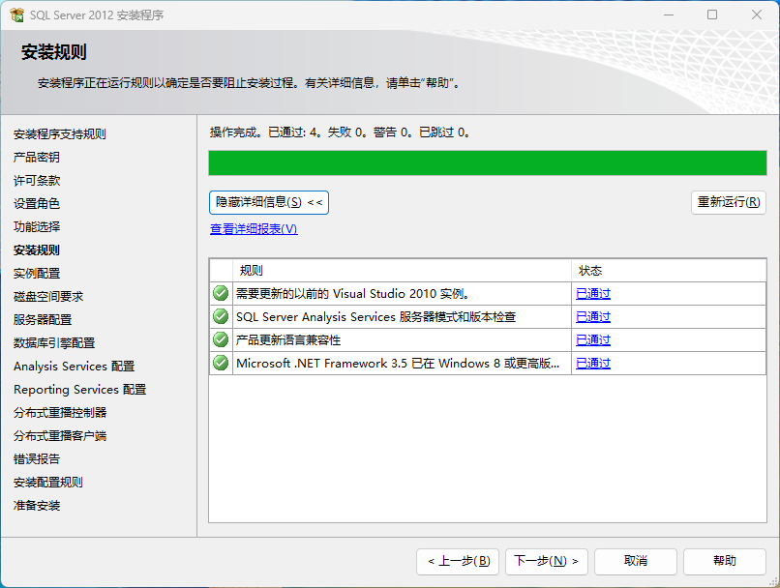The image size is (780, 588).
Task: Maximize the SQL Server 2012 setup window
Action: [712, 15]
